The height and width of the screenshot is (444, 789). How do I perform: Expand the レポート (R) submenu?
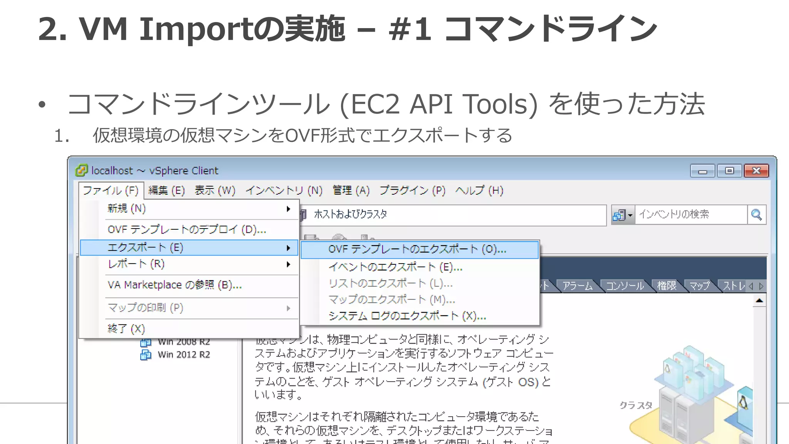[190, 264]
